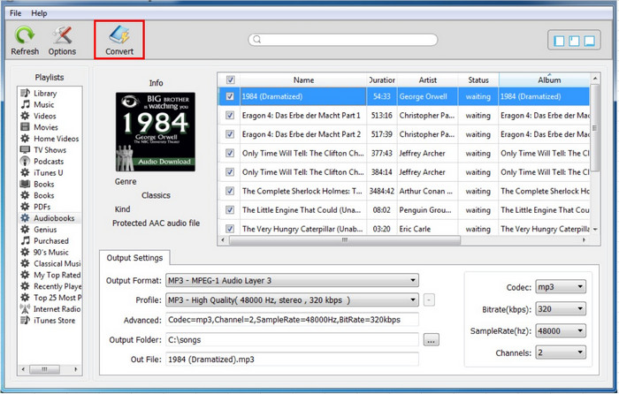The height and width of the screenshot is (394, 619).
Task: Select the first layout view icon
Action: 559,41
